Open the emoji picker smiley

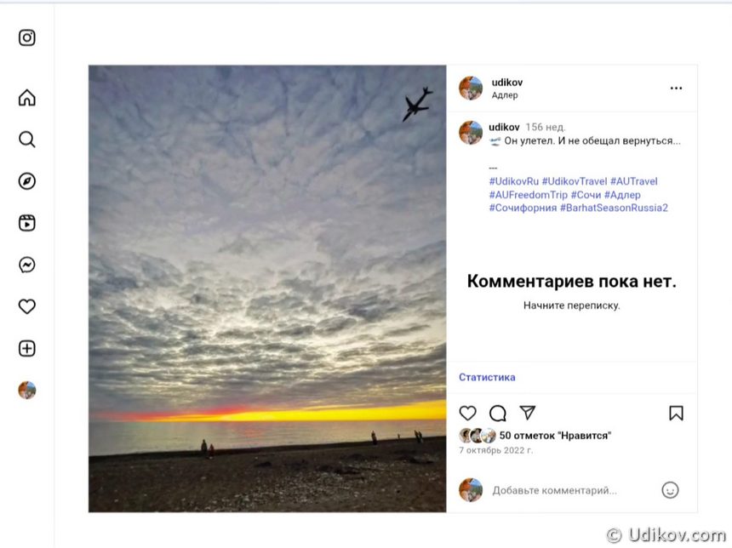click(670, 490)
